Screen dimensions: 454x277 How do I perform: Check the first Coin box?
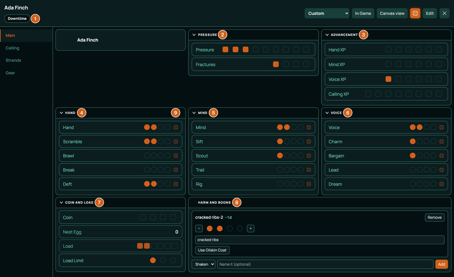pos(143,217)
